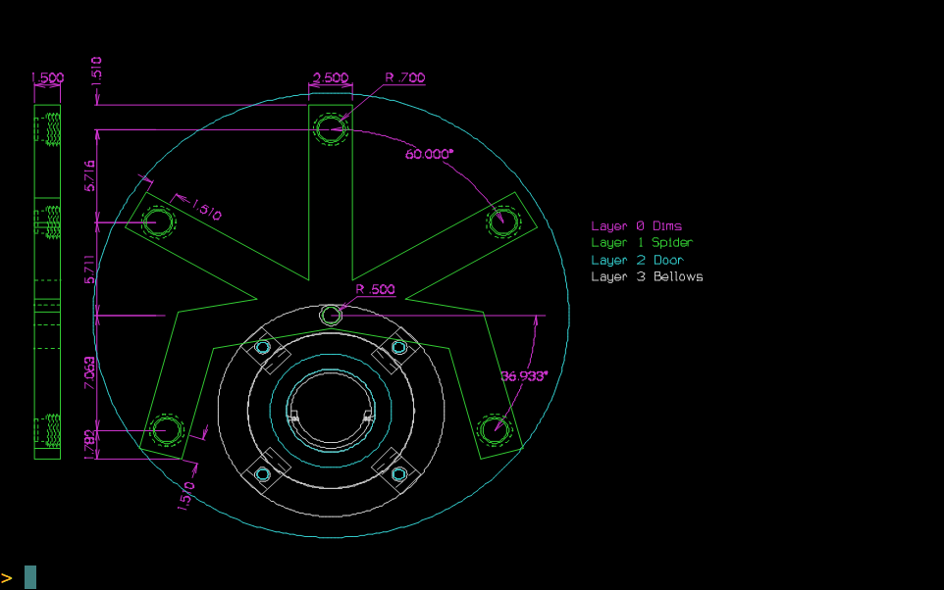Click the R .500 radius annotation
Screen dimensions: 944x590
tap(376, 290)
